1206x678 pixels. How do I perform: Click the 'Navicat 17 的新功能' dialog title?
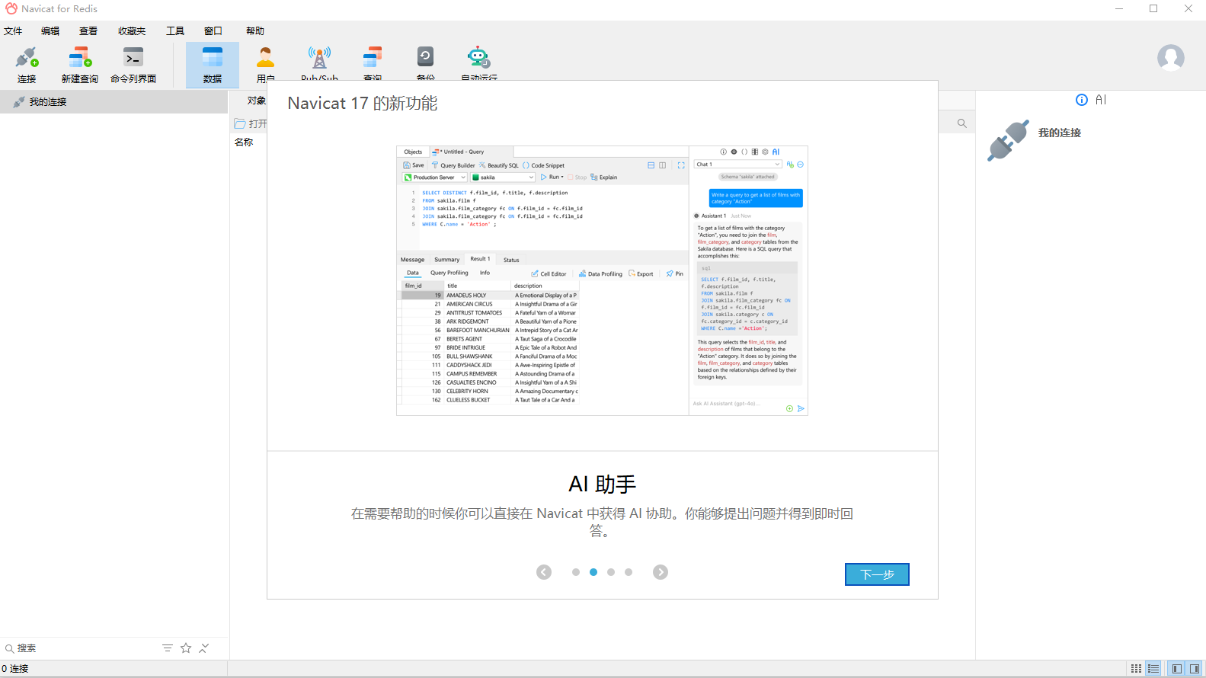pos(363,104)
